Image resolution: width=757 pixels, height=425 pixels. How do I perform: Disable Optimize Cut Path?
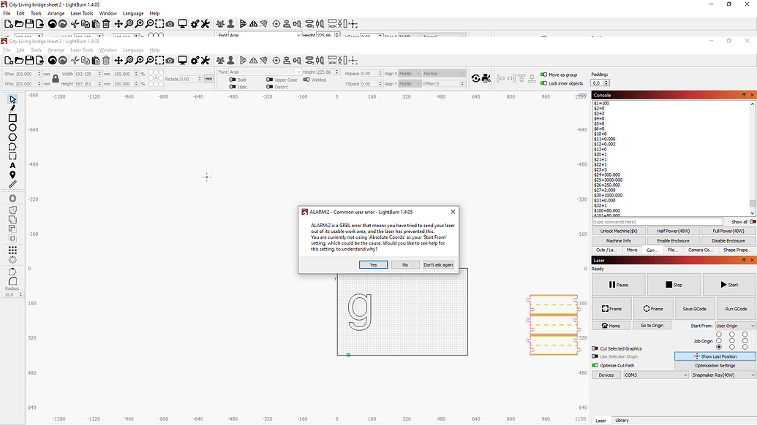click(595, 365)
